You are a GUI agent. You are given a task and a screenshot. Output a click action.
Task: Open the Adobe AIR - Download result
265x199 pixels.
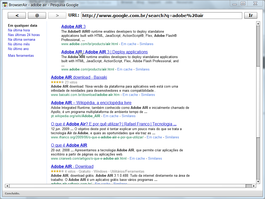pos(72,167)
